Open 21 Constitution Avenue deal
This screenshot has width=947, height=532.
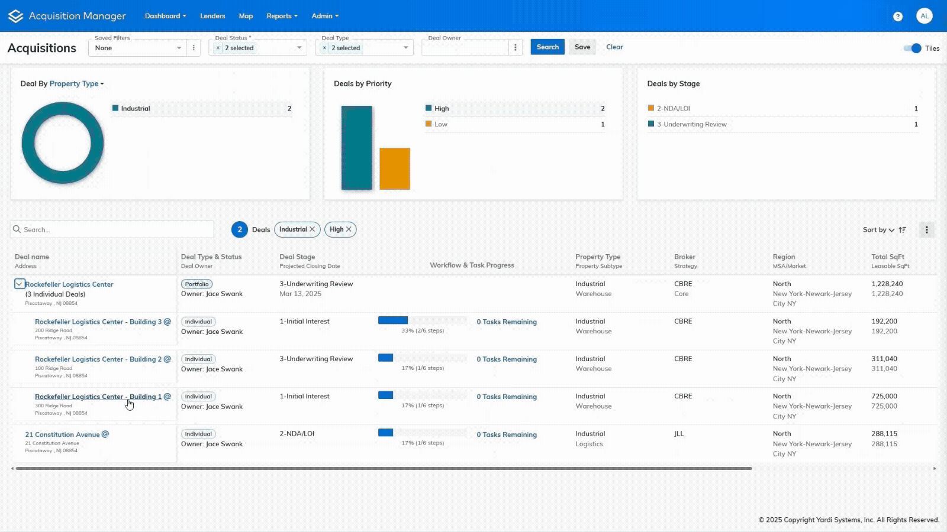point(62,434)
